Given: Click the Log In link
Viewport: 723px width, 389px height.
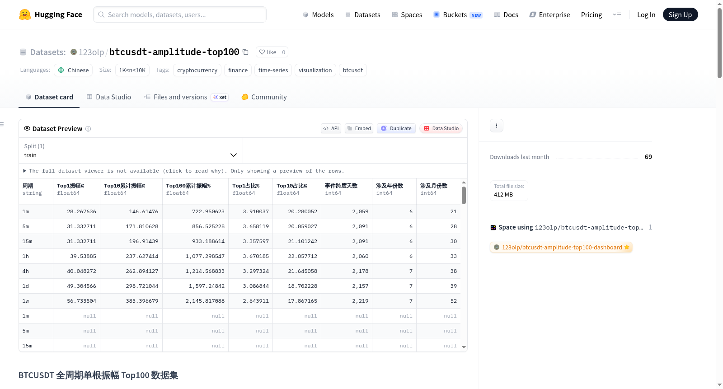Looking at the screenshot, I should (x=646, y=14).
